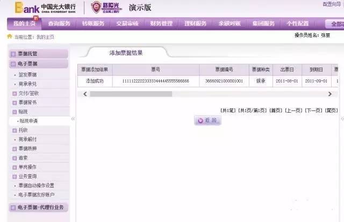The image size is (344, 222).
Task: Open the 我的主页 tab
Action: click(24, 24)
